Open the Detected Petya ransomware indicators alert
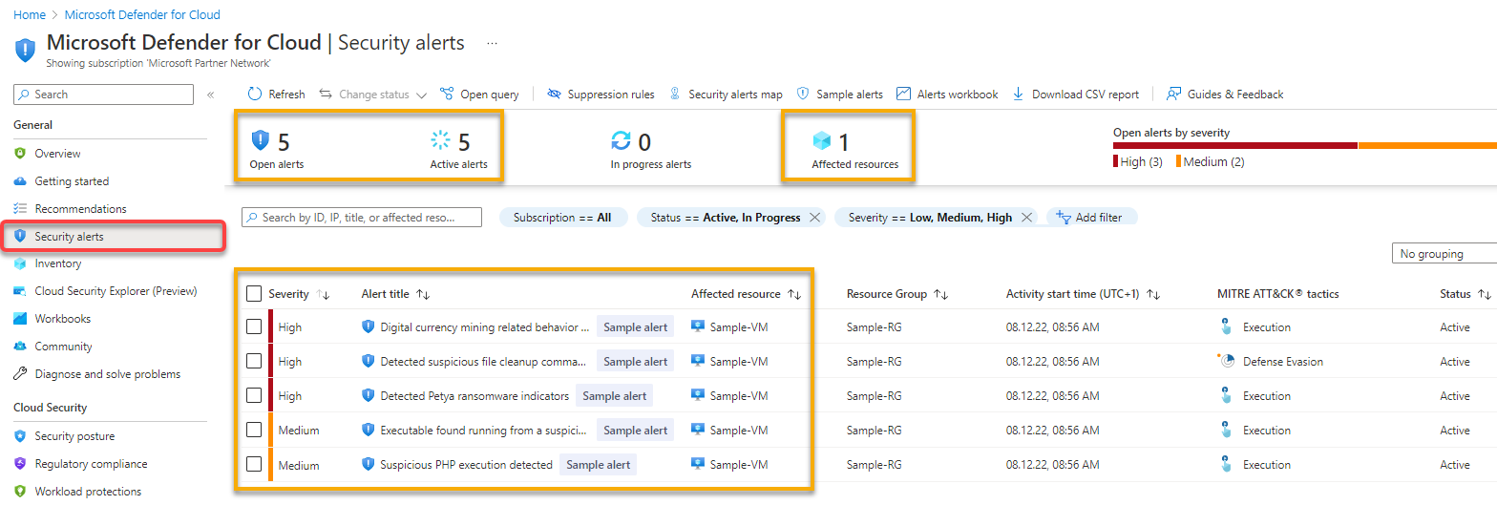 pos(474,396)
